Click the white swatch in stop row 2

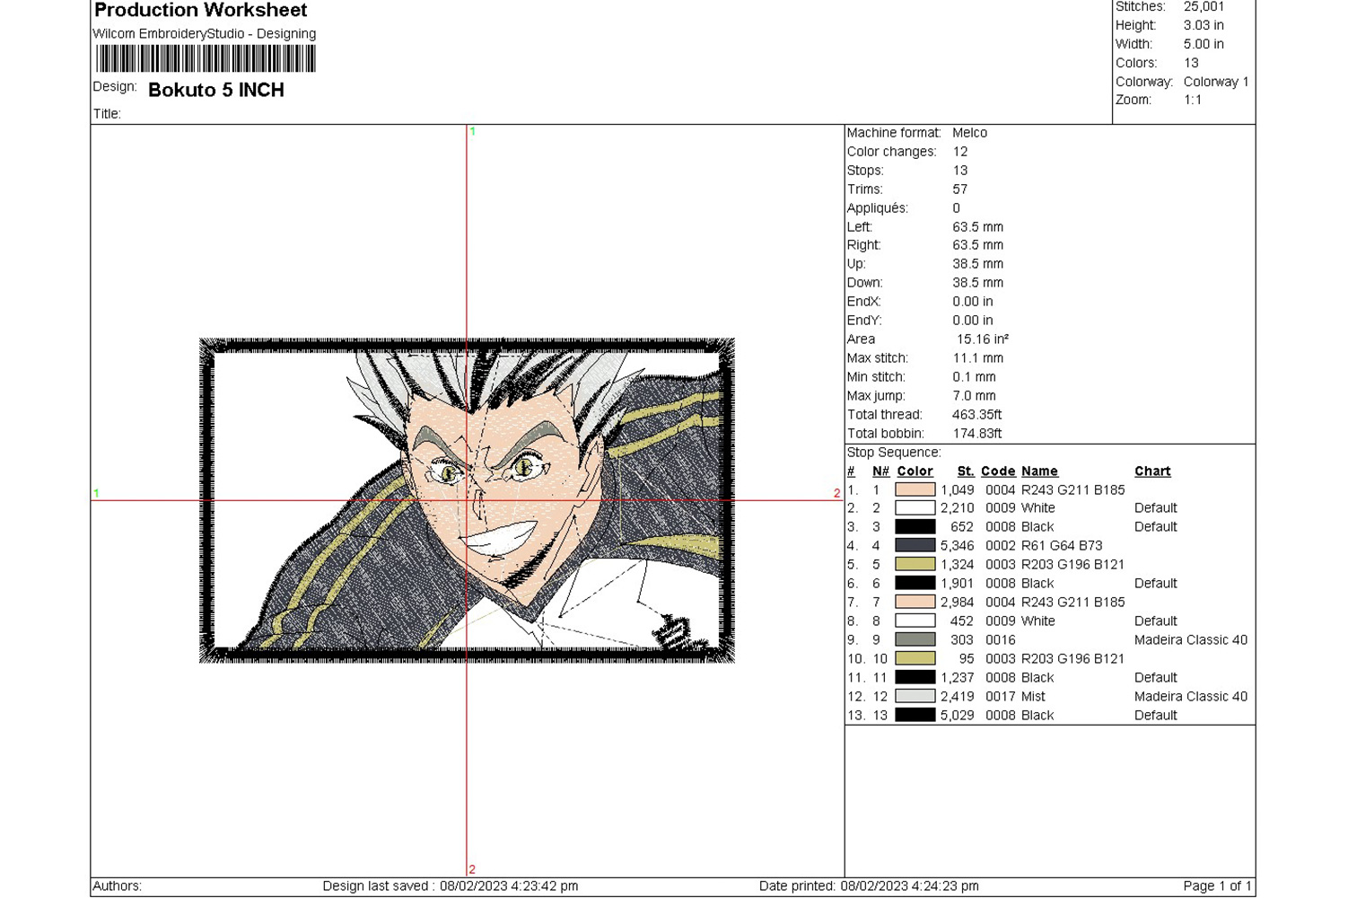[x=915, y=508]
